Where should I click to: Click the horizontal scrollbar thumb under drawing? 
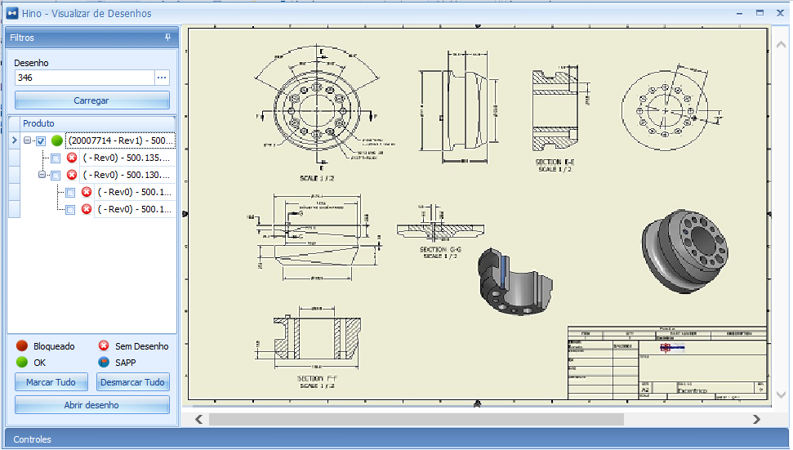[x=417, y=419]
